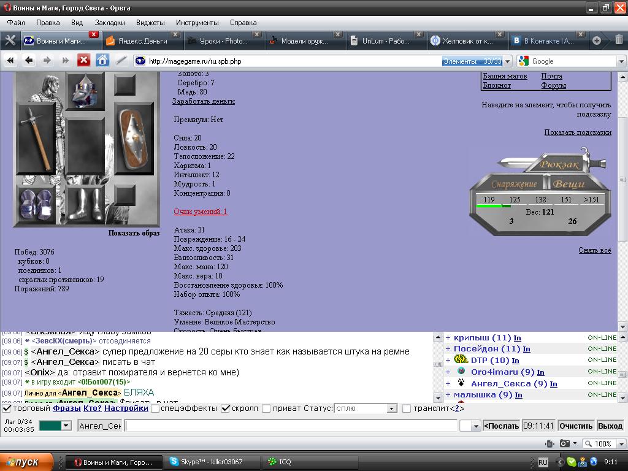Switch to the В Контакте tab
Image resolution: width=628 pixels, height=471 pixels.
coord(548,40)
